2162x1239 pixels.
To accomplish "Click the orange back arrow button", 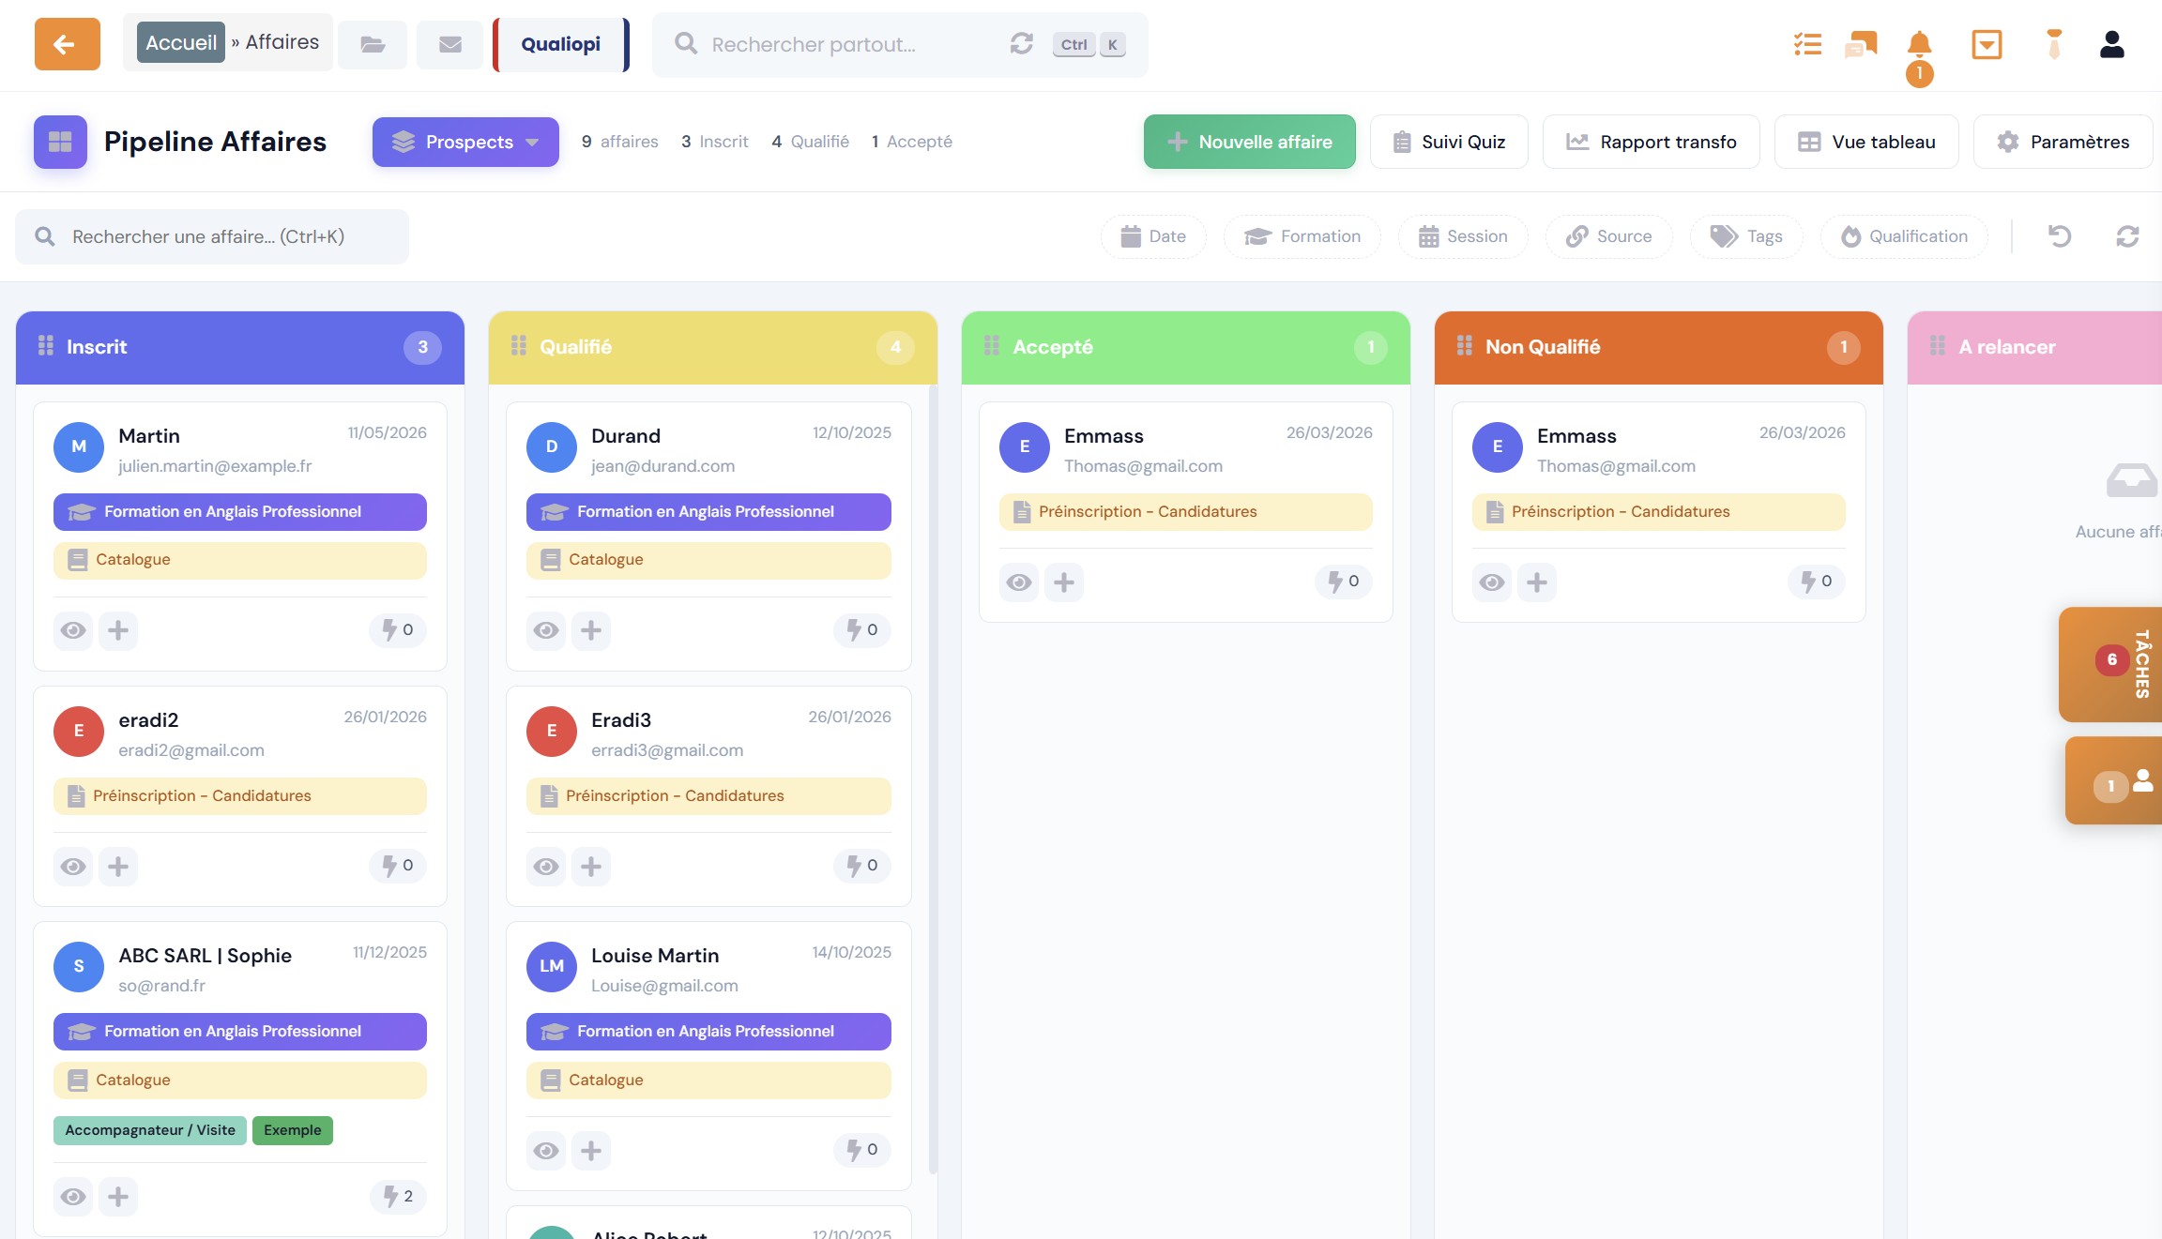I will [67, 44].
